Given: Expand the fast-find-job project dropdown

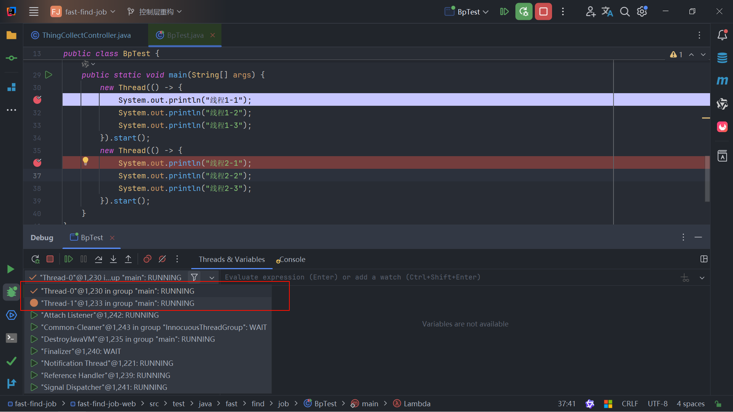Looking at the screenshot, I should (x=83, y=11).
